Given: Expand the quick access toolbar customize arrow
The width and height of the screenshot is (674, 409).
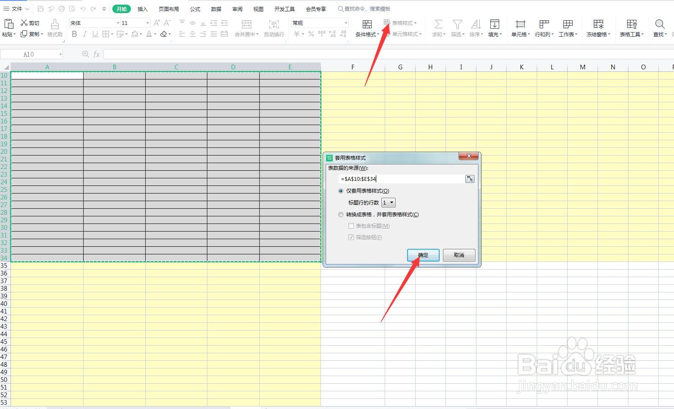Looking at the screenshot, I should click(104, 9).
